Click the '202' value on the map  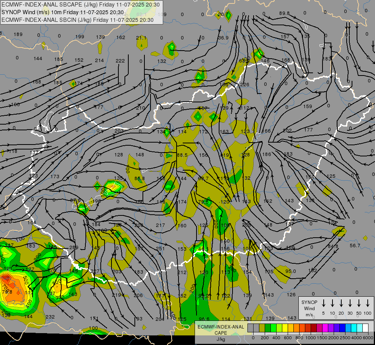[287, 130]
